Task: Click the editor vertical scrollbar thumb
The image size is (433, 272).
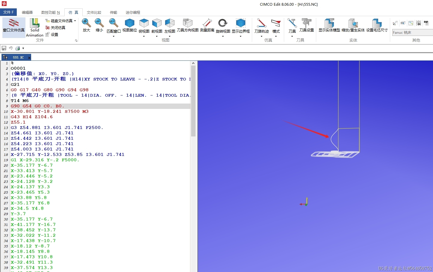Action: [x=193, y=101]
